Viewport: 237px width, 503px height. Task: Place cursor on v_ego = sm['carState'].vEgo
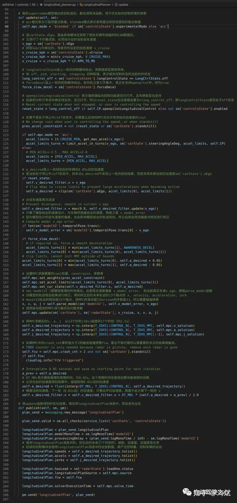coord(48,44)
